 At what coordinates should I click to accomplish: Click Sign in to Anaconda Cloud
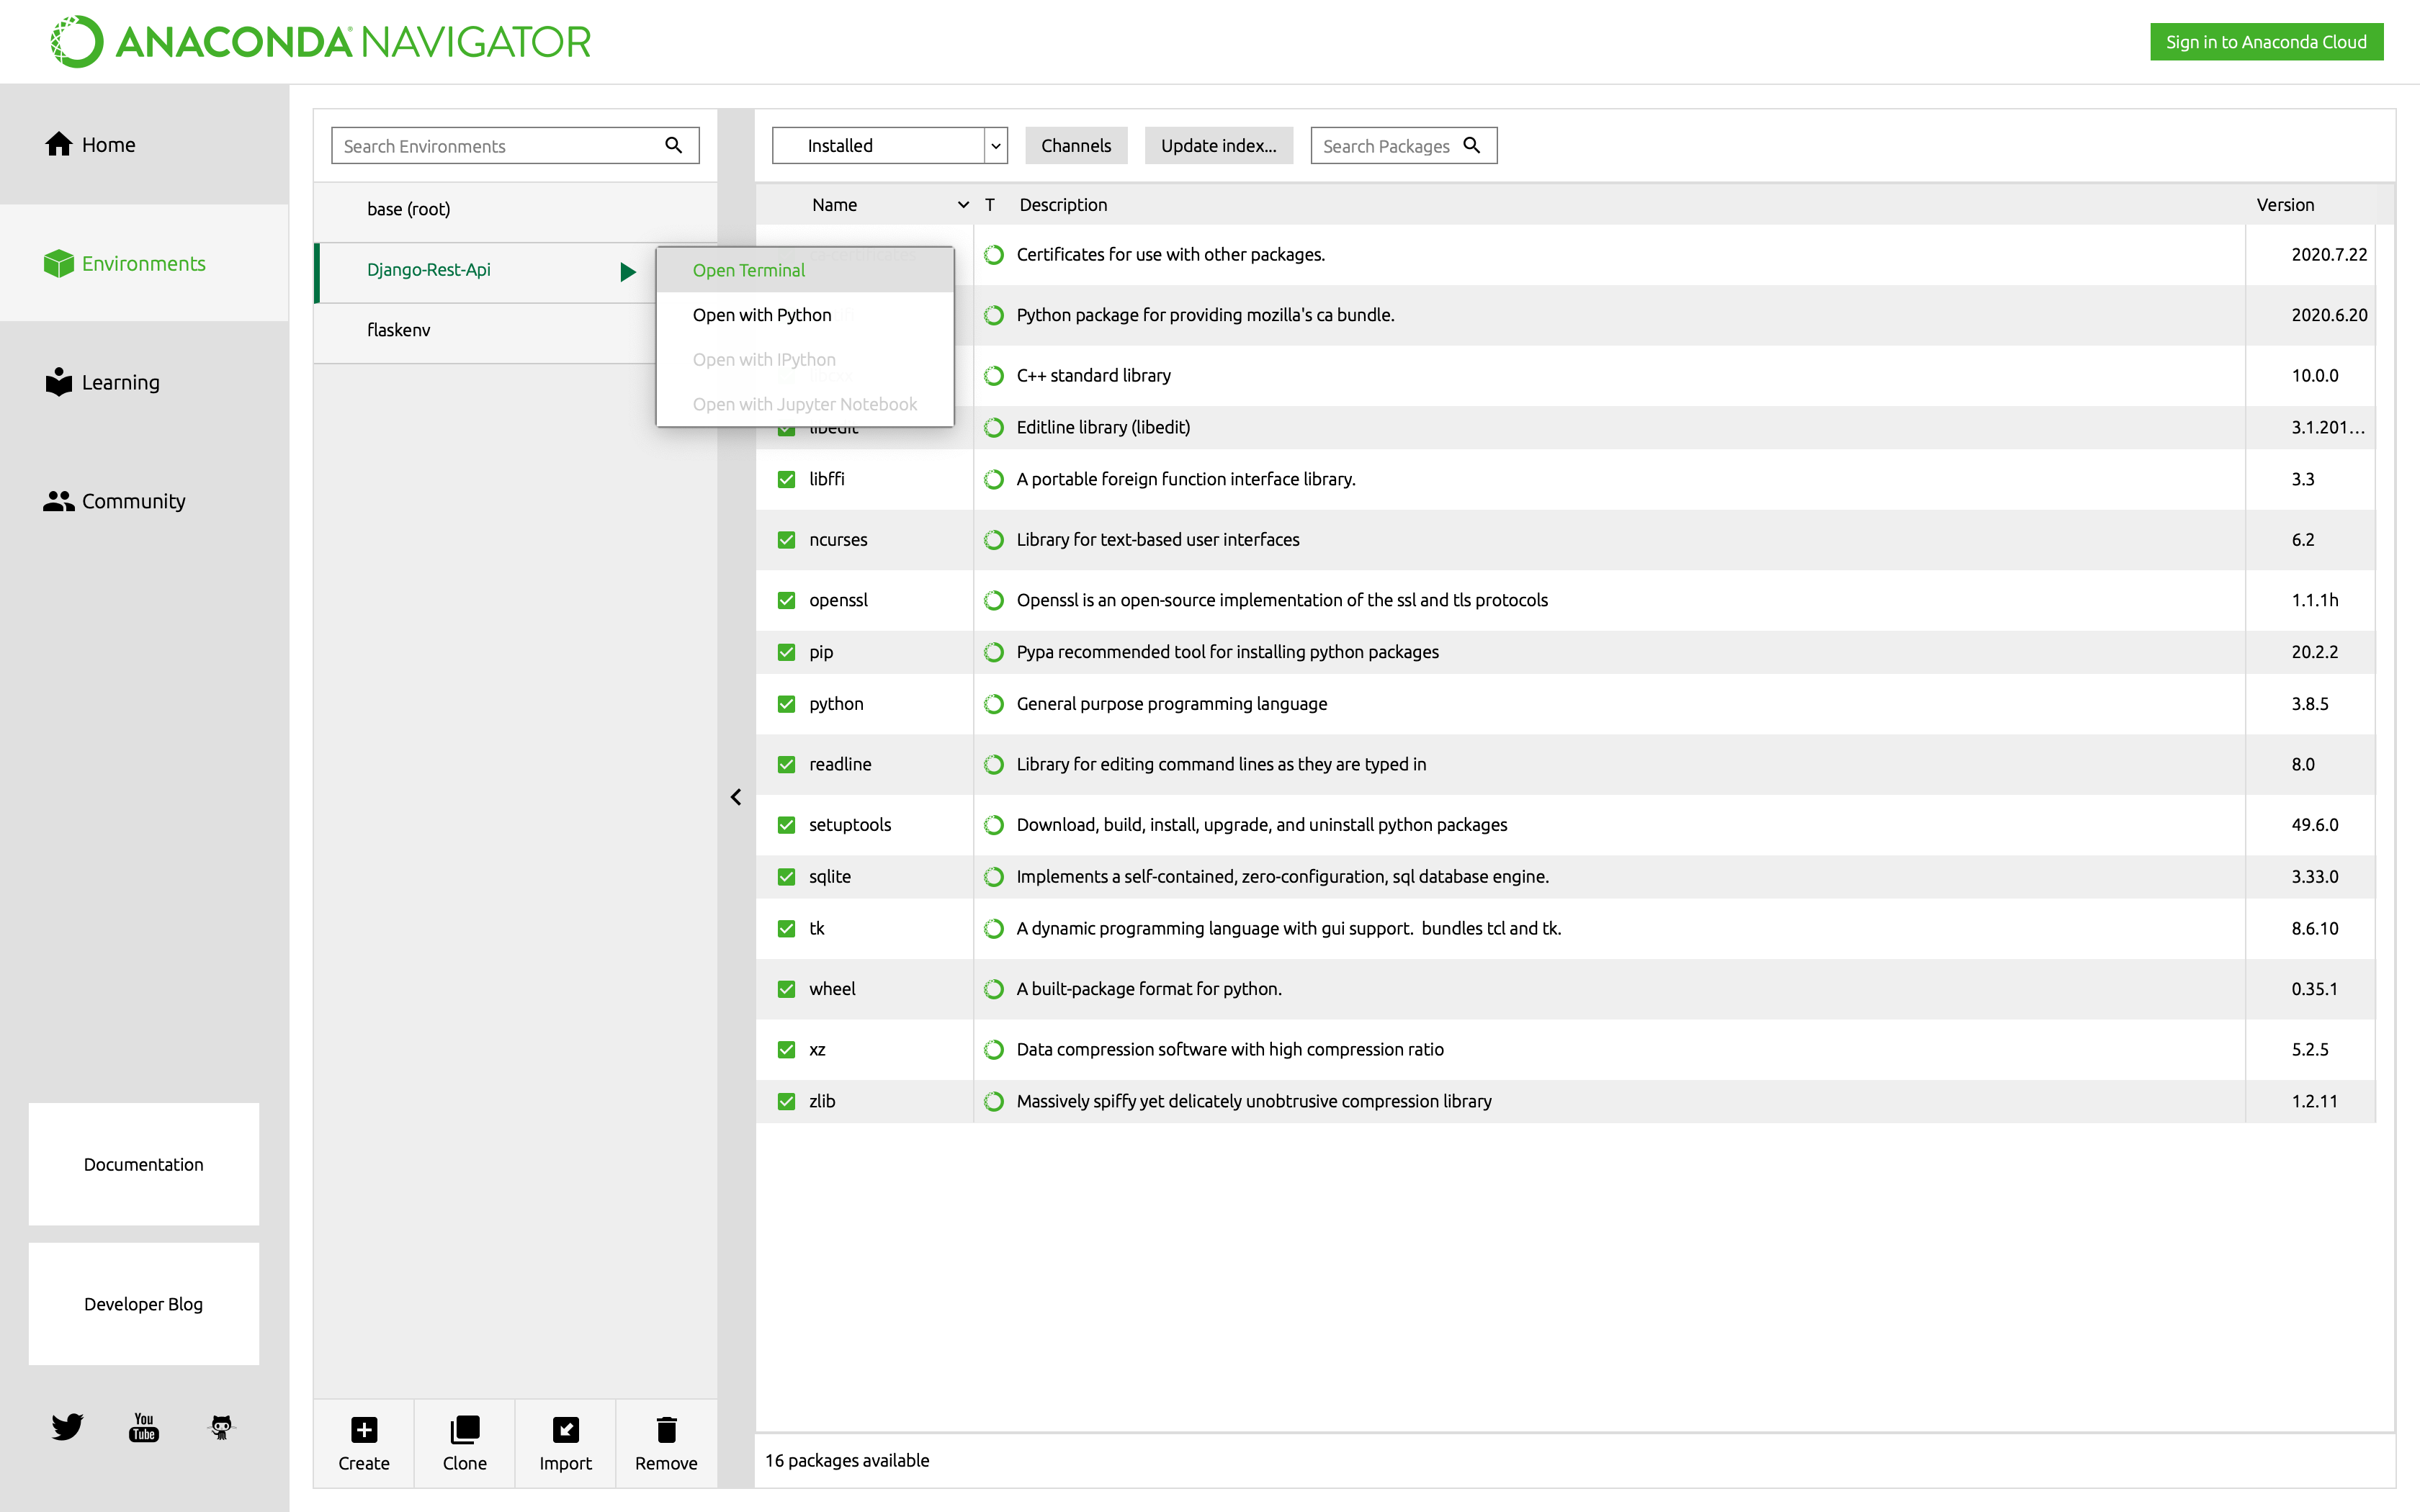point(2266,42)
